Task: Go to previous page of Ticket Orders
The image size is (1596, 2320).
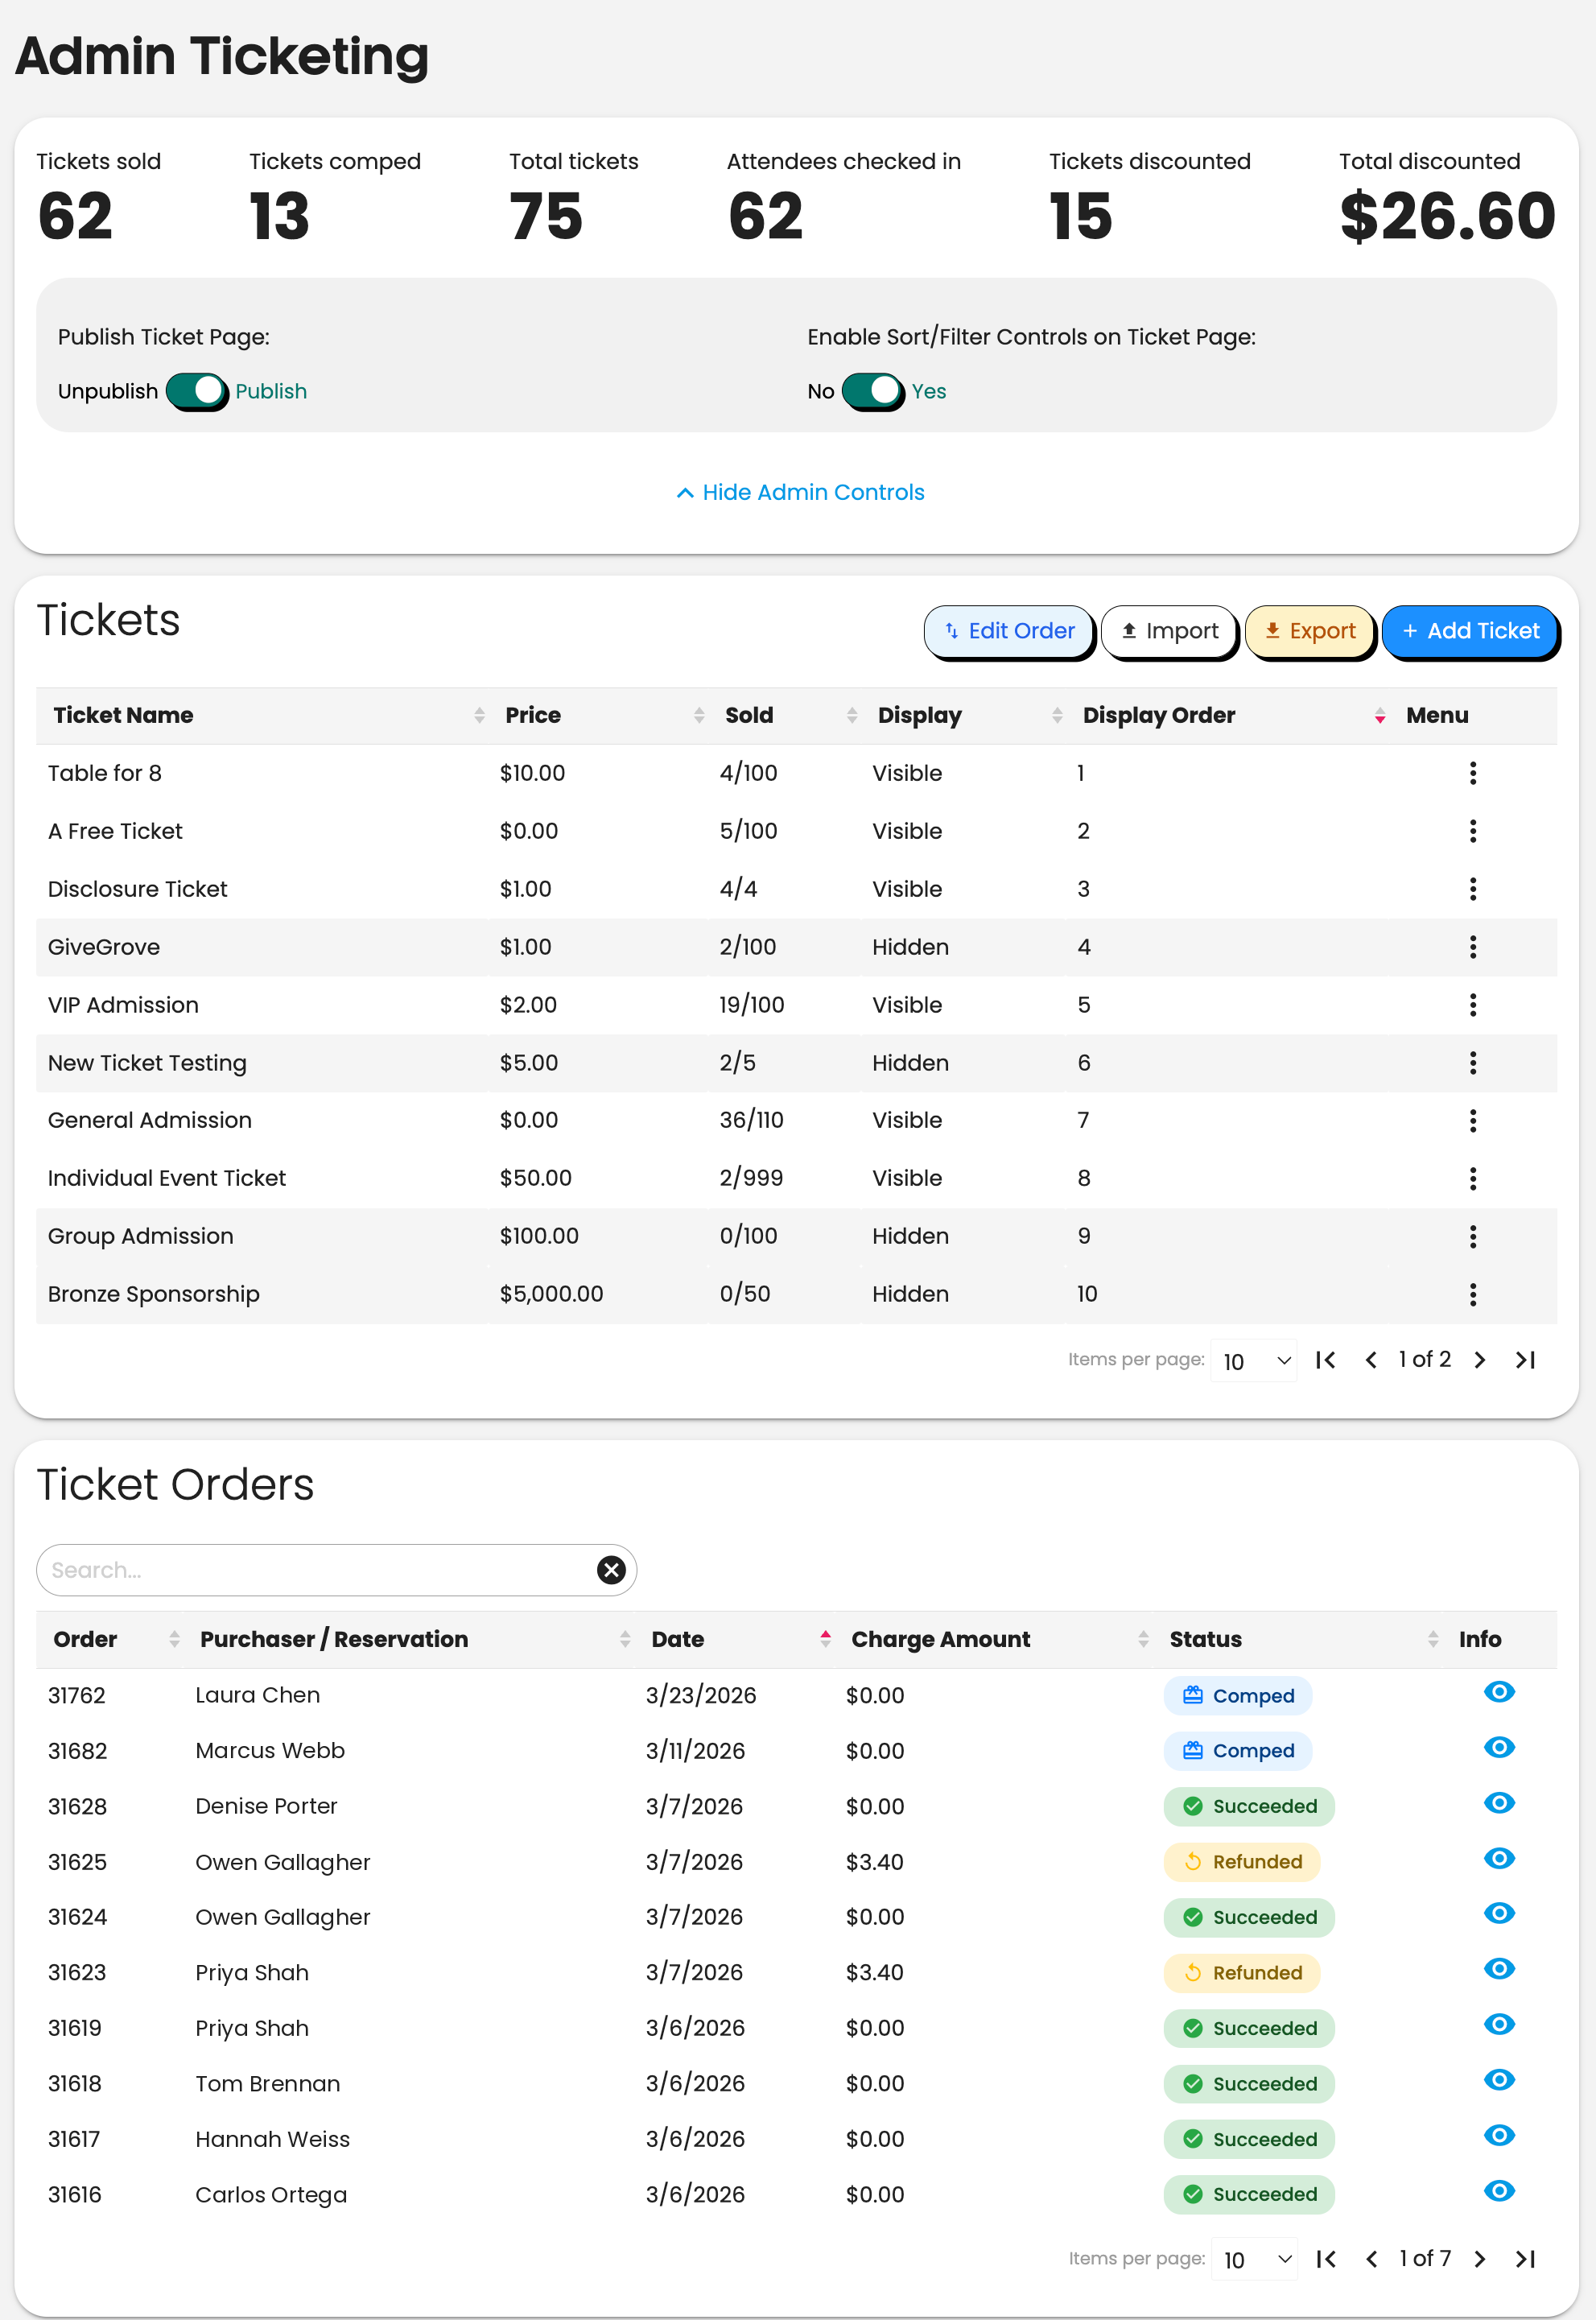Action: pyautogui.click(x=1372, y=2259)
